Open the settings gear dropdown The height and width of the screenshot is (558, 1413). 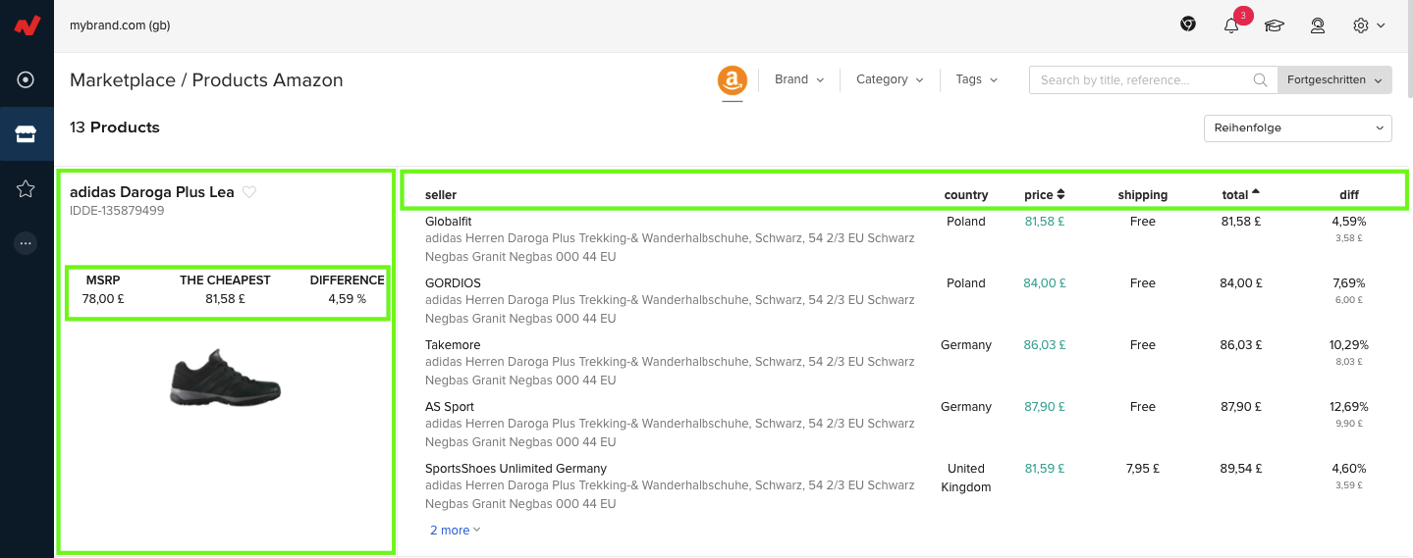[x=1369, y=25]
